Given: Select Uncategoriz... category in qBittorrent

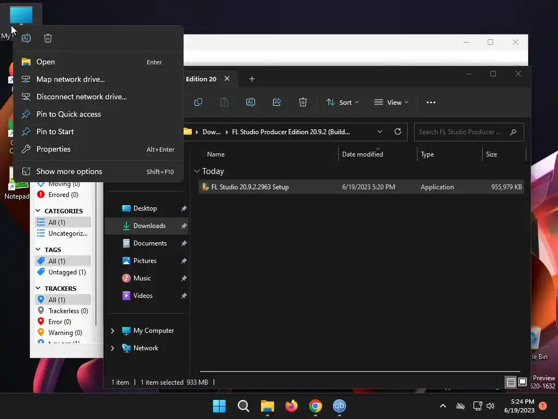Looking at the screenshot, I should tap(63, 234).
